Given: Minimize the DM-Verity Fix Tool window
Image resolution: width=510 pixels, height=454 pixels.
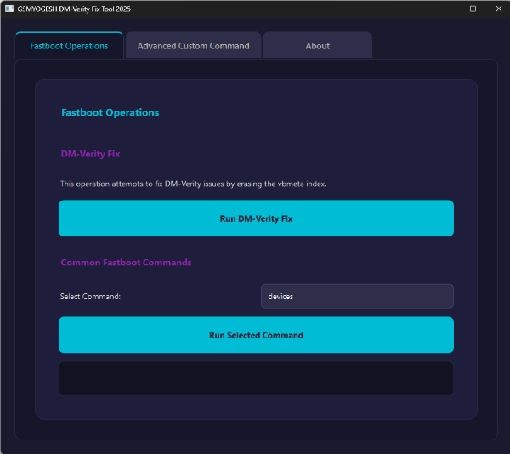Looking at the screenshot, I should point(448,9).
